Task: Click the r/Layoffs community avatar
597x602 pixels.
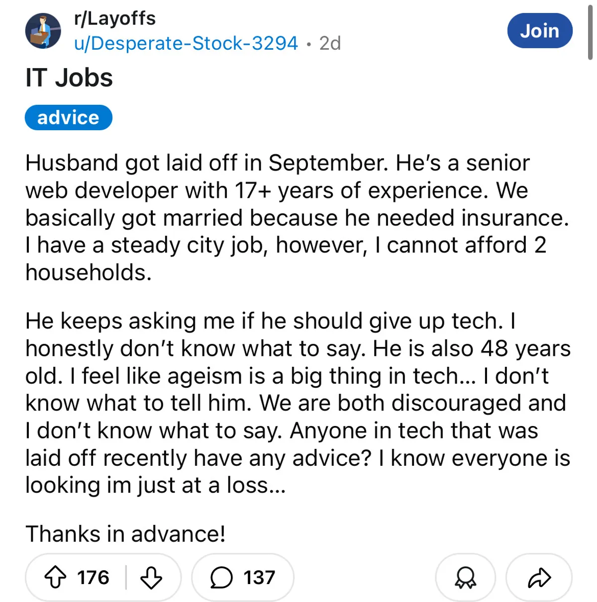Action: (43, 31)
